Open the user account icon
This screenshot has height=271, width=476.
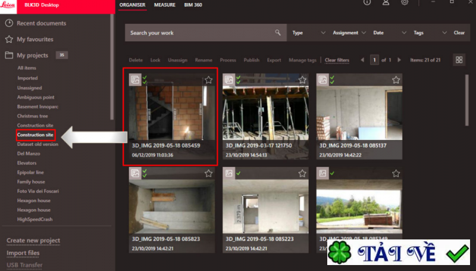tap(386, 3)
